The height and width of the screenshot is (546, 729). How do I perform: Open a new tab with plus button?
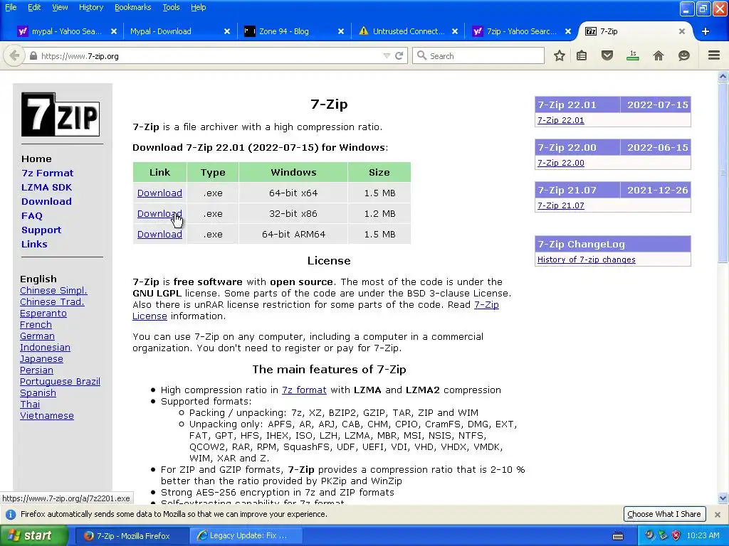tap(706, 31)
